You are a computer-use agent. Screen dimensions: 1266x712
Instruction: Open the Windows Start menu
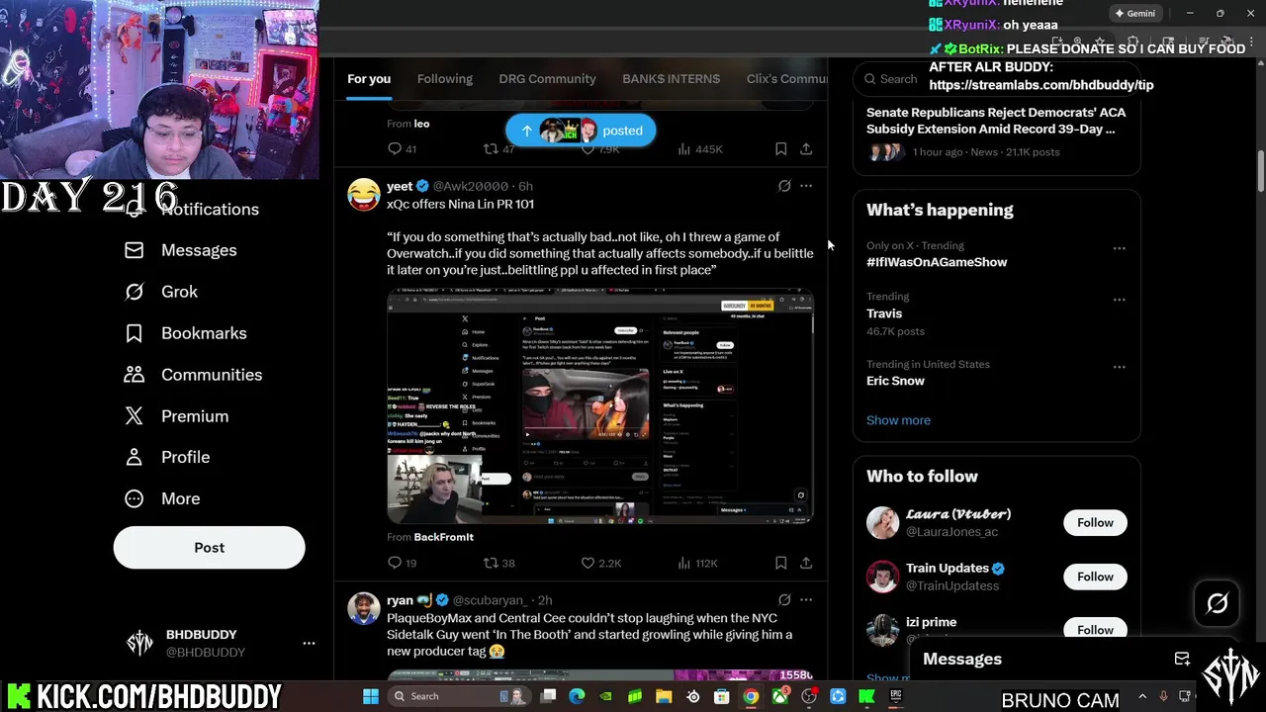point(371,696)
